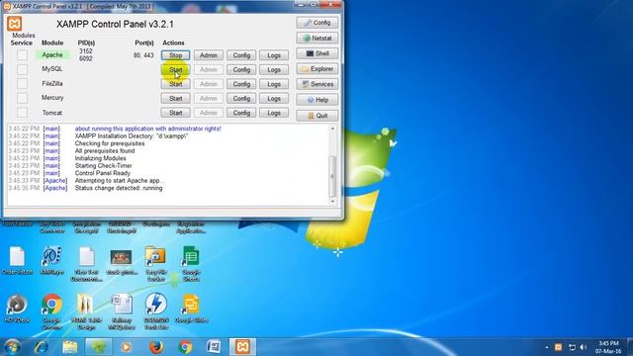Click log line 'All prerequisites found'
The image size is (633, 356).
105,151
